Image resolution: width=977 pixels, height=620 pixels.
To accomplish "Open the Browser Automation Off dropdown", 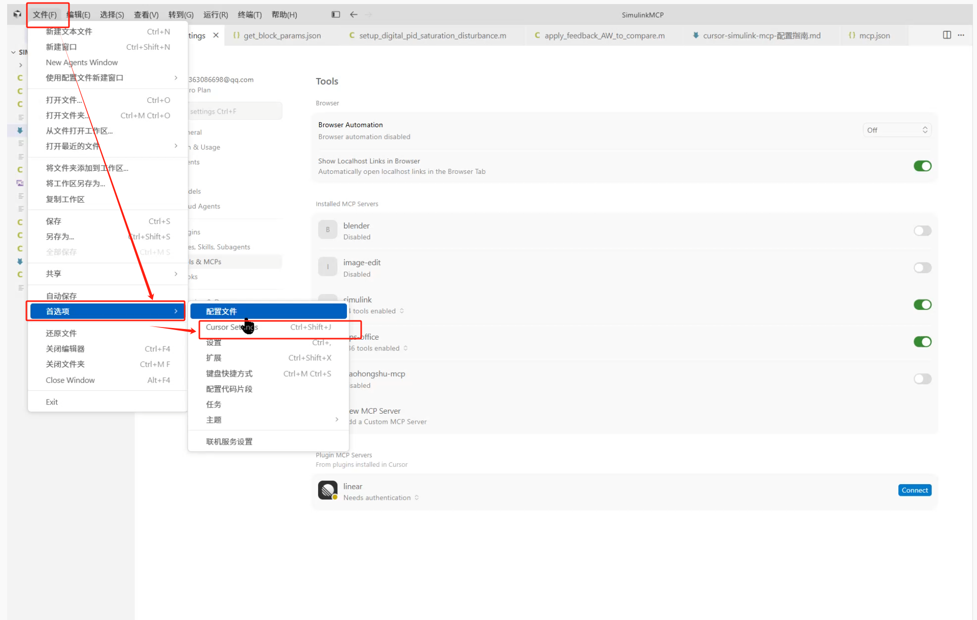I will [897, 130].
